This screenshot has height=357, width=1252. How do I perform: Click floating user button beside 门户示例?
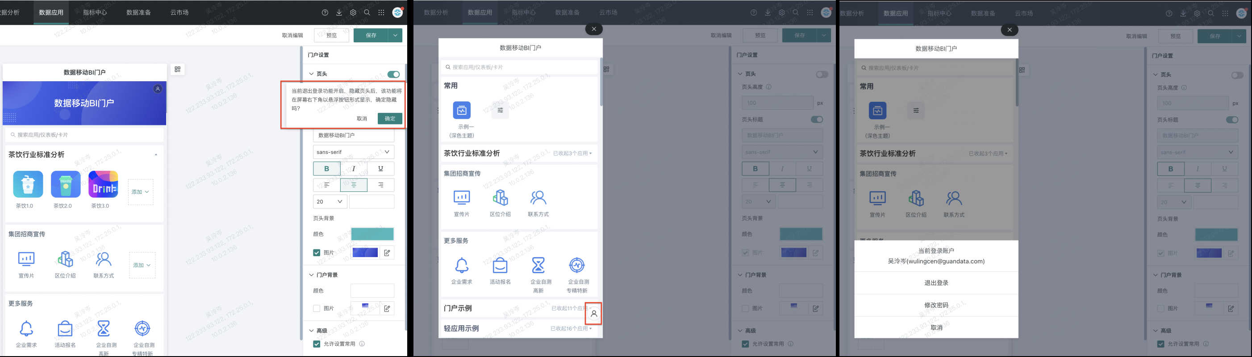tap(593, 314)
